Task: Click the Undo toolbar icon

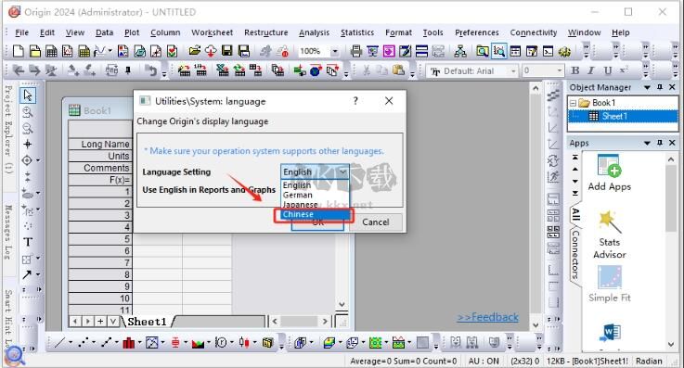Action: 150,70
